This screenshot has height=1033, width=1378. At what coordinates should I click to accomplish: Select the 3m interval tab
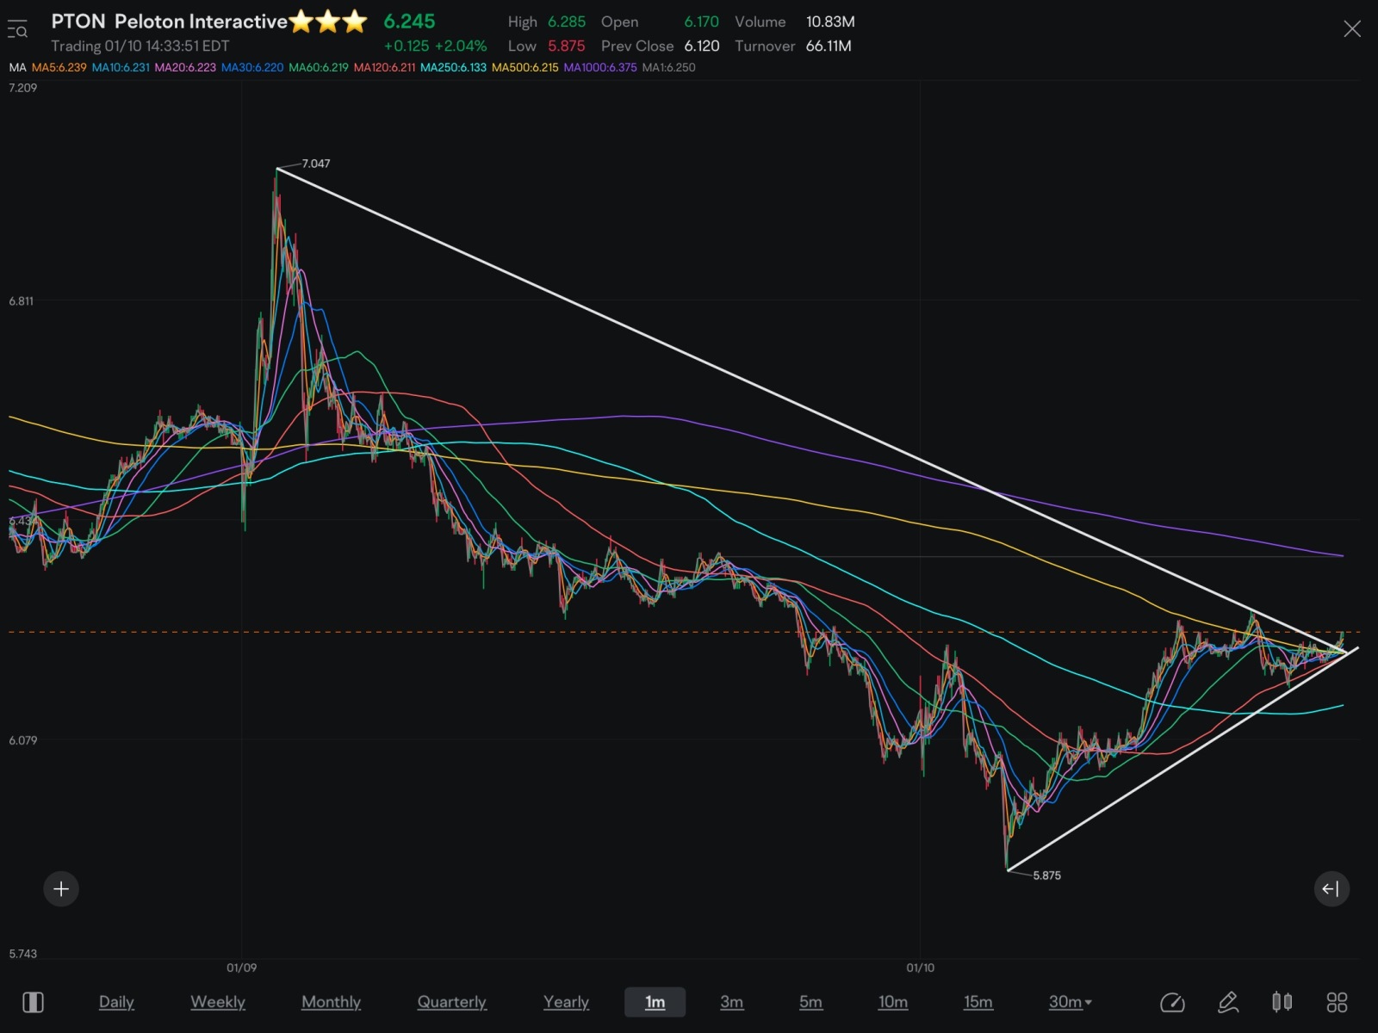(x=732, y=1002)
